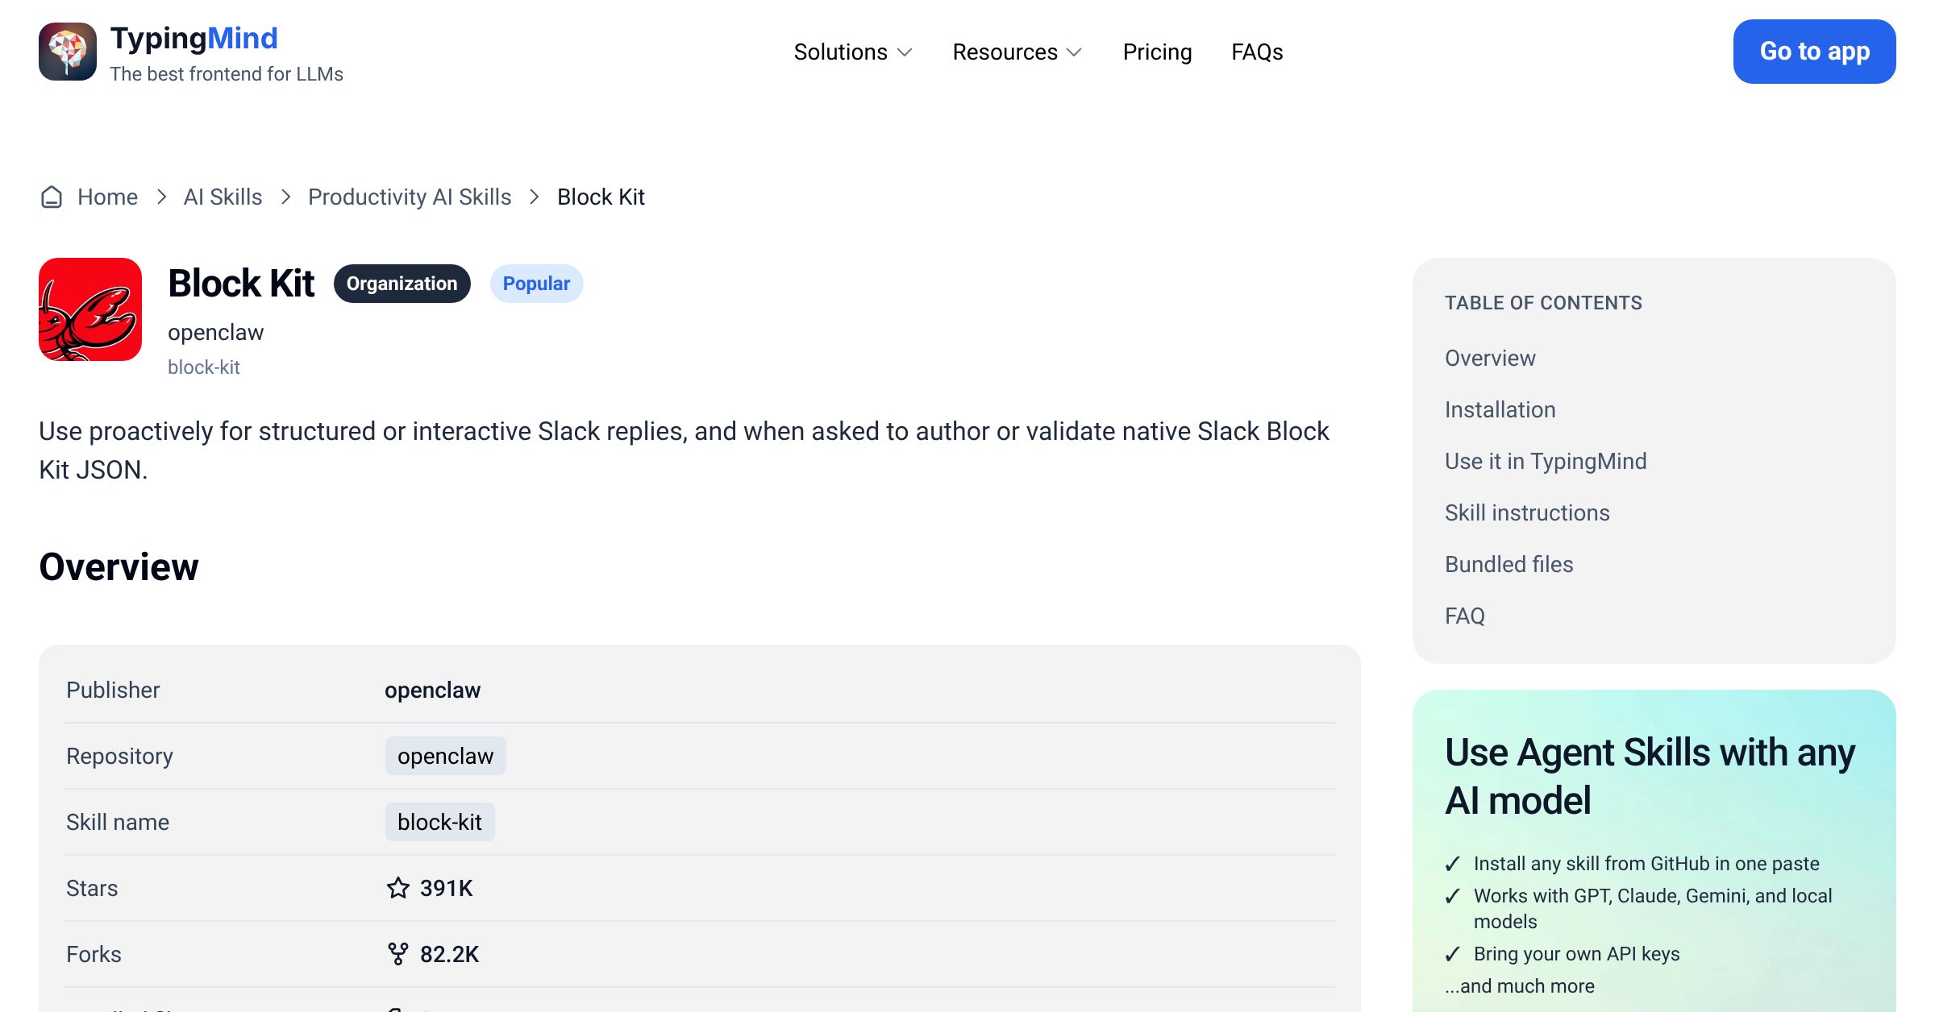
Task: Open the Pricing page
Action: pyautogui.click(x=1157, y=52)
